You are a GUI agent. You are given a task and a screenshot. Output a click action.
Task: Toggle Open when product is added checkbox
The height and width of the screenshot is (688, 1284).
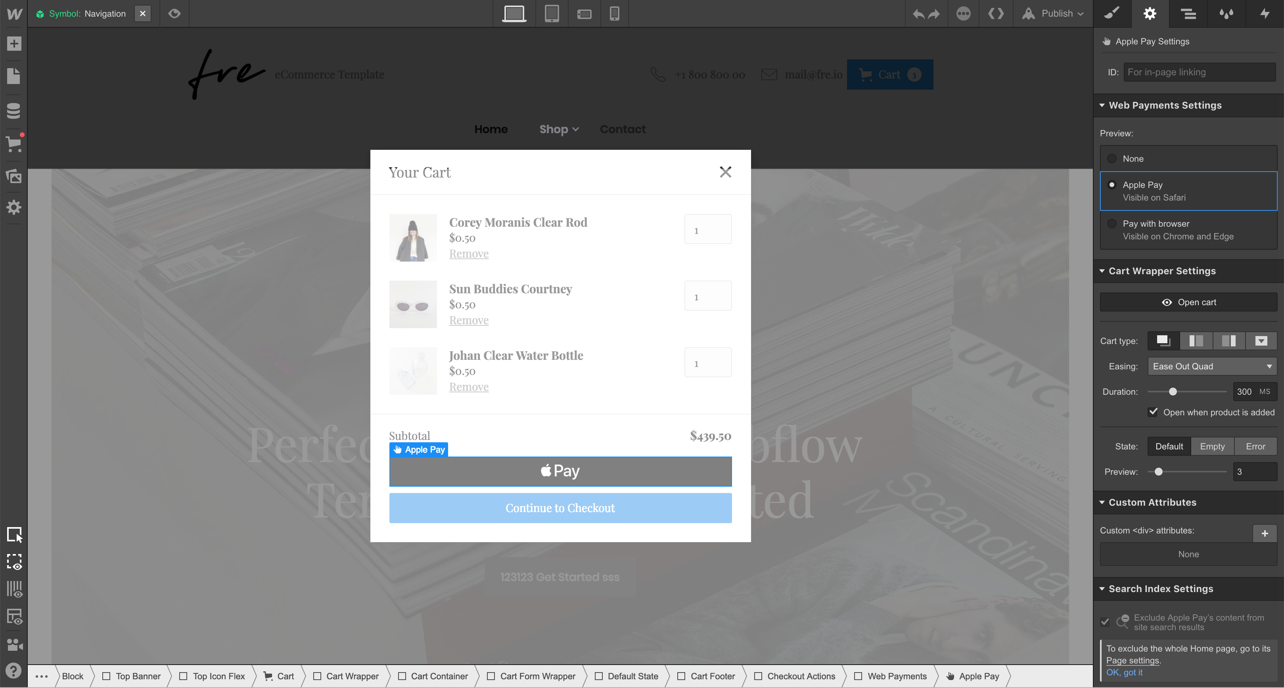[1153, 412]
